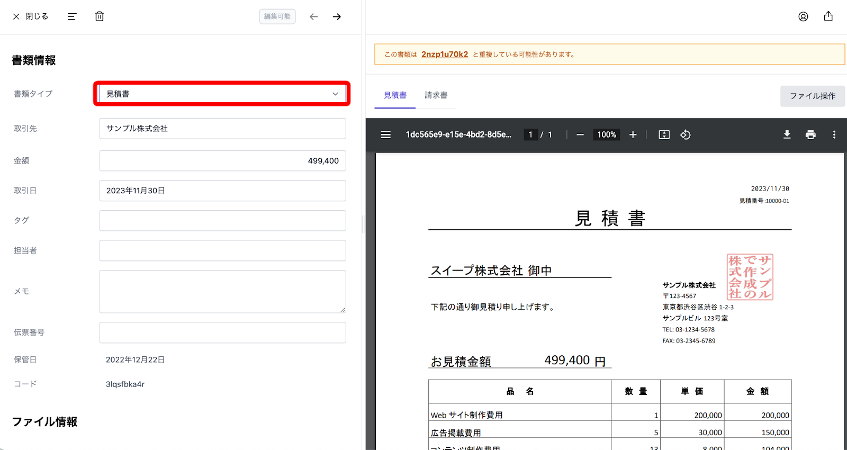The height and width of the screenshot is (450, 847).
Task: Click the PDF page number box
Action: (x=530, y=135)
